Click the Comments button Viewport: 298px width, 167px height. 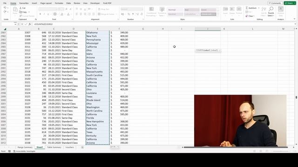(x=275, y=3)
